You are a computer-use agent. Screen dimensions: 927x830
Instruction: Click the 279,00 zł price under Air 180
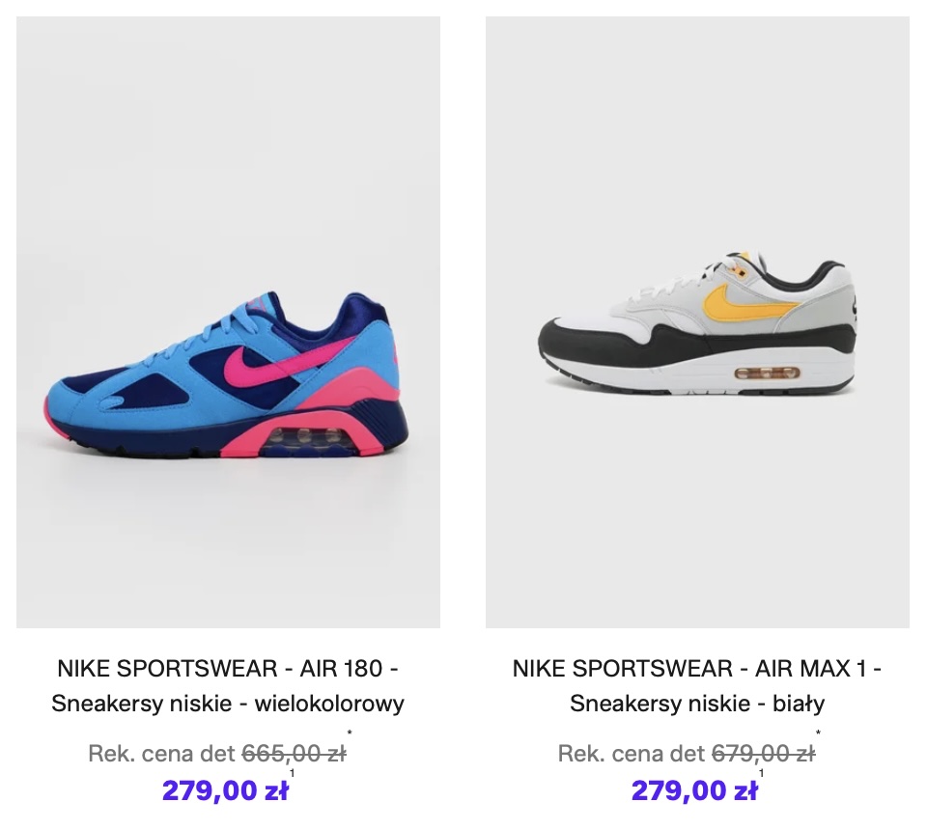click(x=224, y=790)
